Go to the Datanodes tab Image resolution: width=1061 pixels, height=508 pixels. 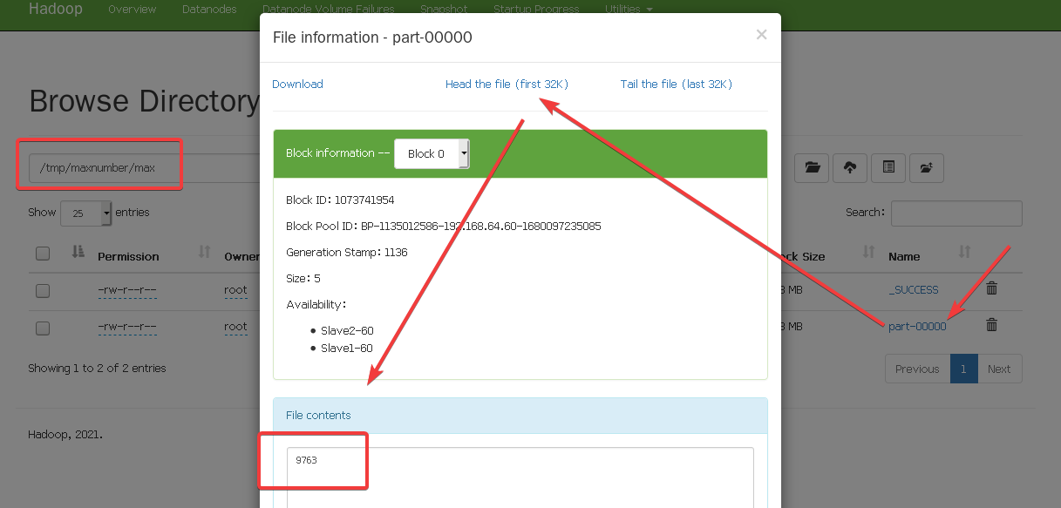(x=209, y=10)
